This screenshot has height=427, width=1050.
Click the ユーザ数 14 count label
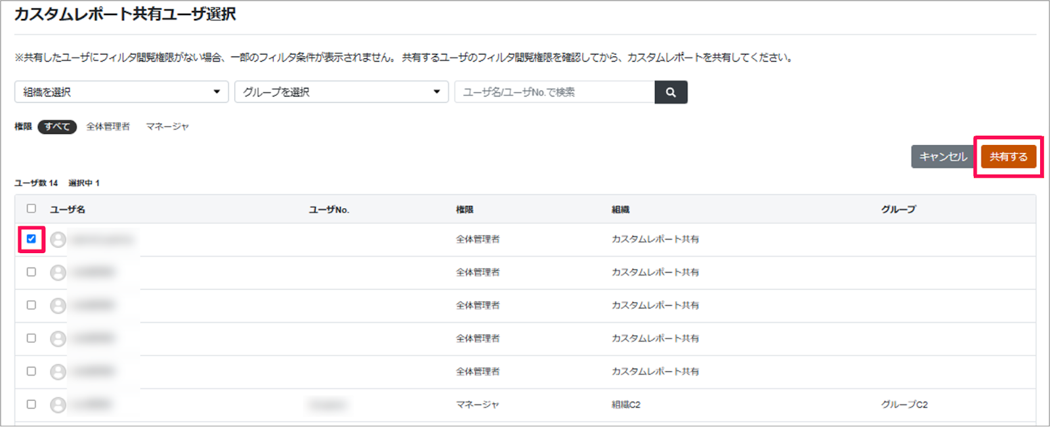36,183
